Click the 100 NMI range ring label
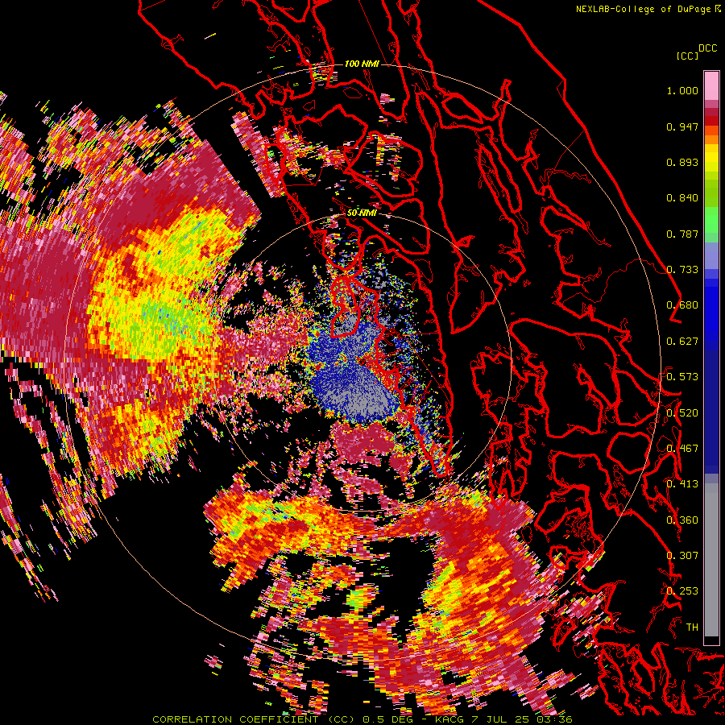Screen dimensions: 725x725 click(x=362, y=64)
